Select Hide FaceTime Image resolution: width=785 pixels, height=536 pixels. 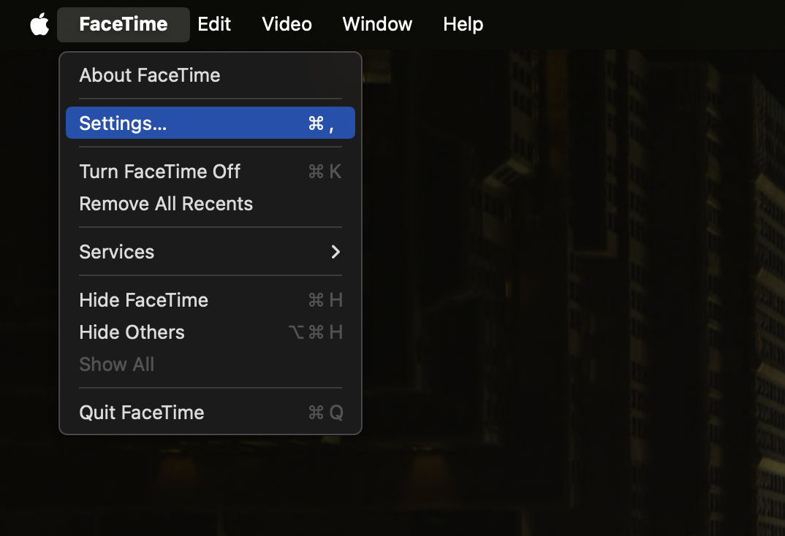click(143, 300)
